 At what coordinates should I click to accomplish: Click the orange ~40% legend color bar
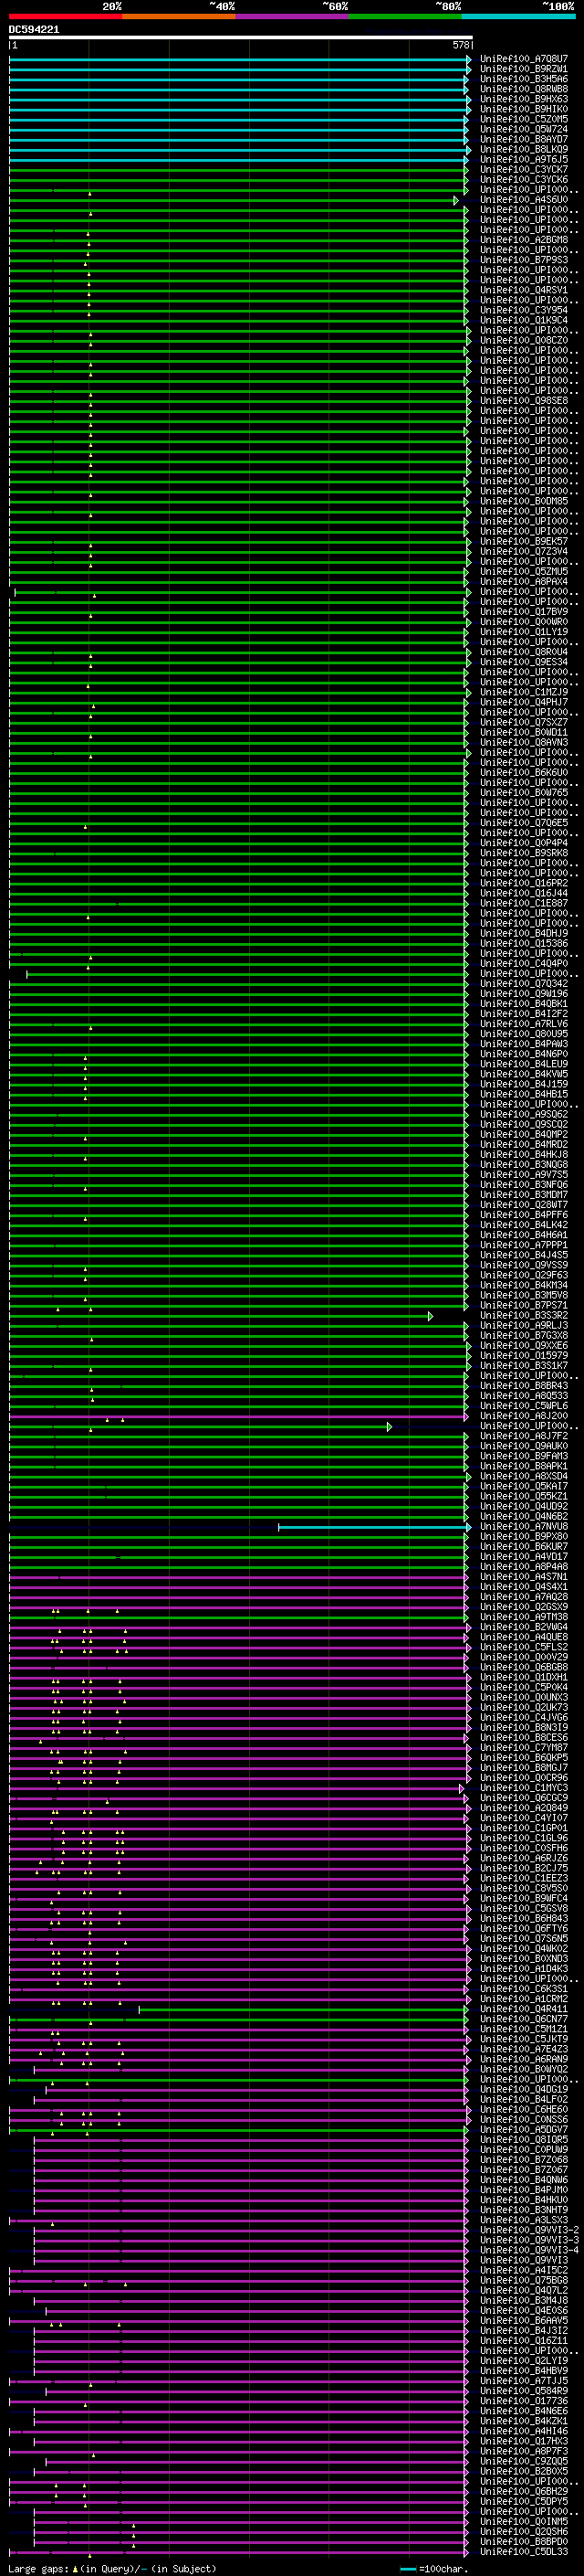180,17
